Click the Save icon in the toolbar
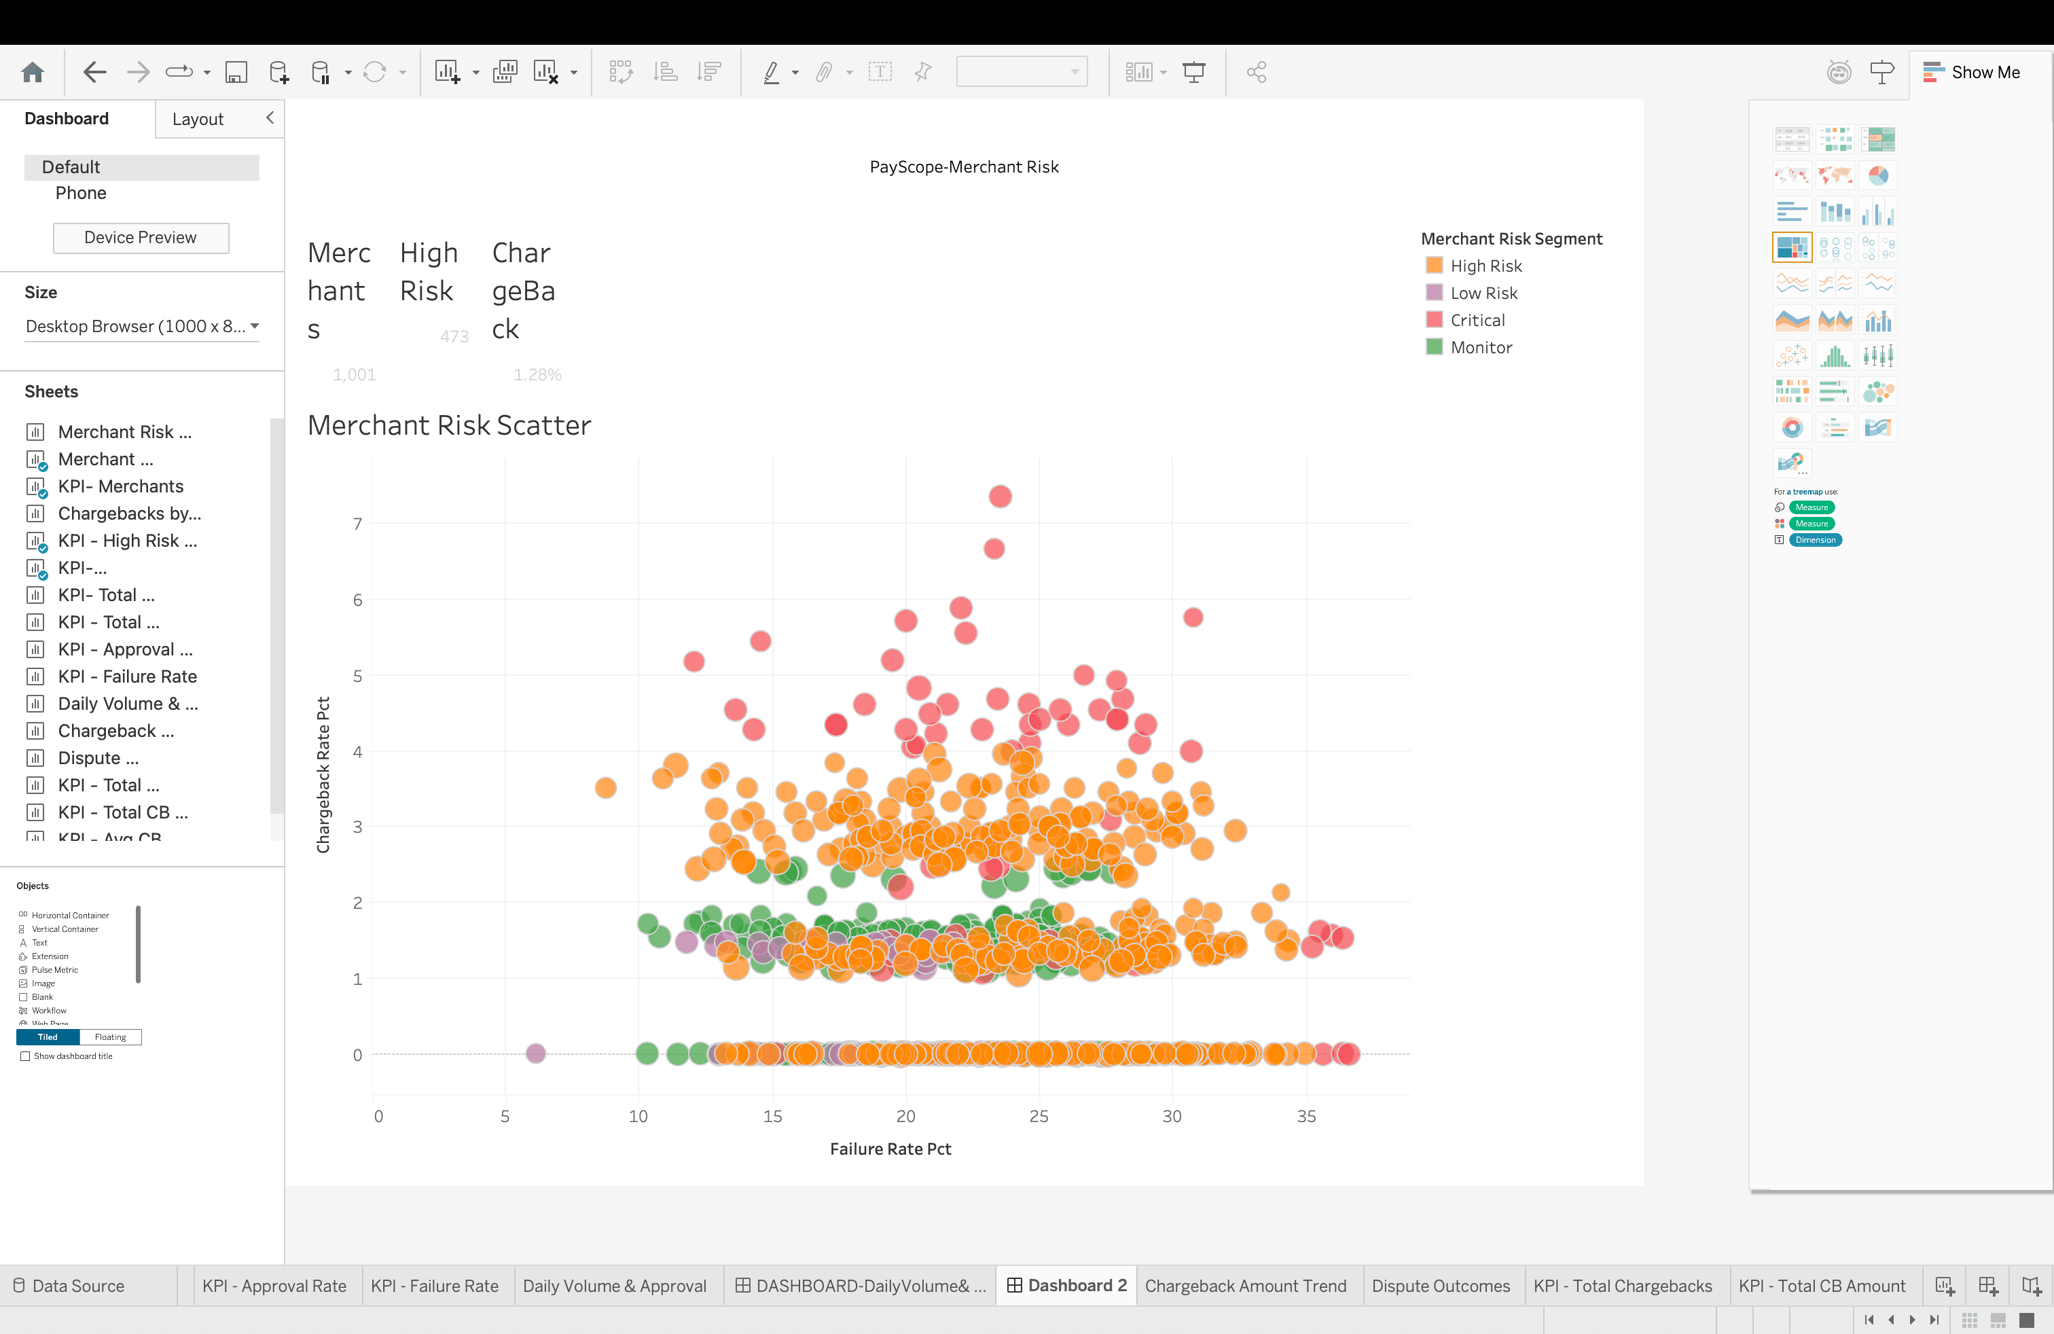 click(x=236, y=73)
